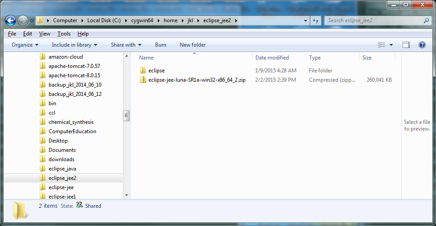Screen dimensions: 436x226
Task: Expand the Share with dropdown
Action: coord(126,45)
